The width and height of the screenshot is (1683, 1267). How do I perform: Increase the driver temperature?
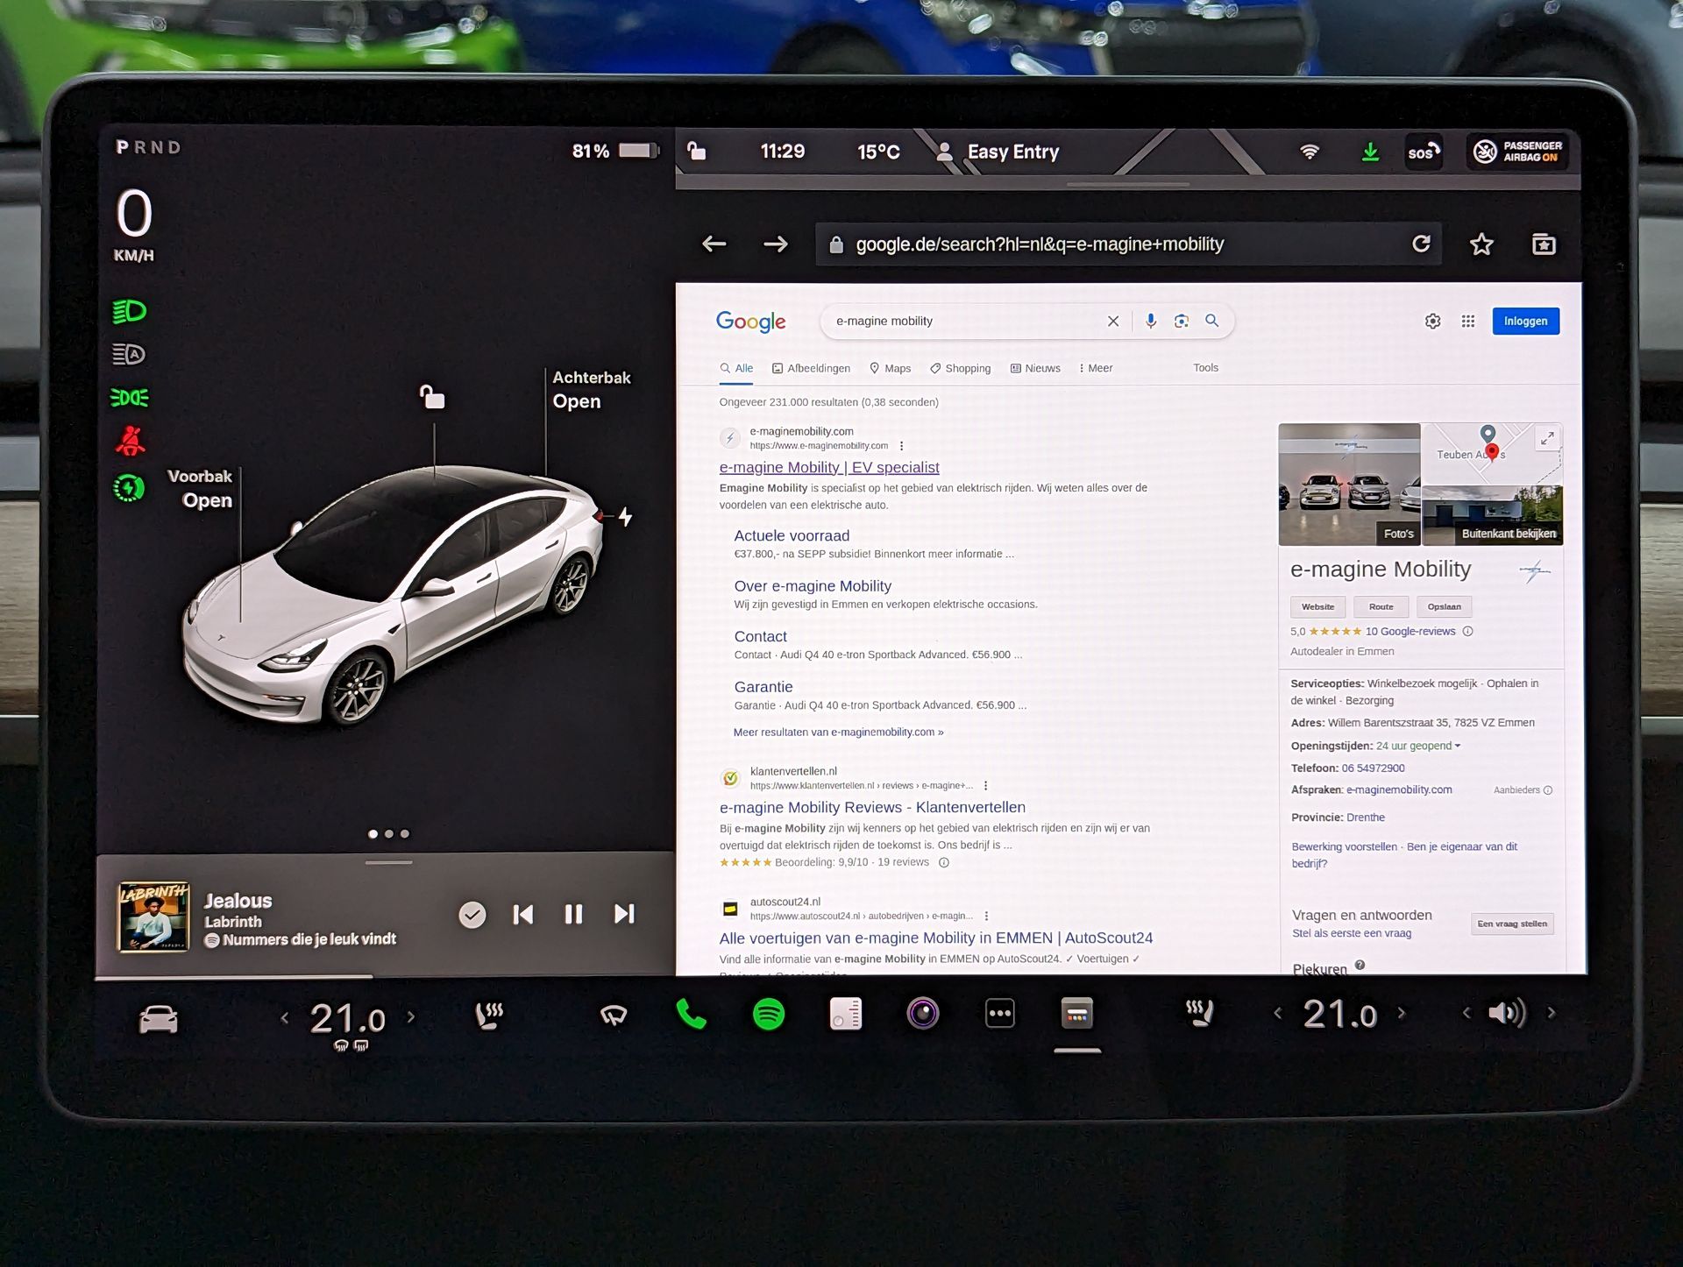tap(411, 1017)
